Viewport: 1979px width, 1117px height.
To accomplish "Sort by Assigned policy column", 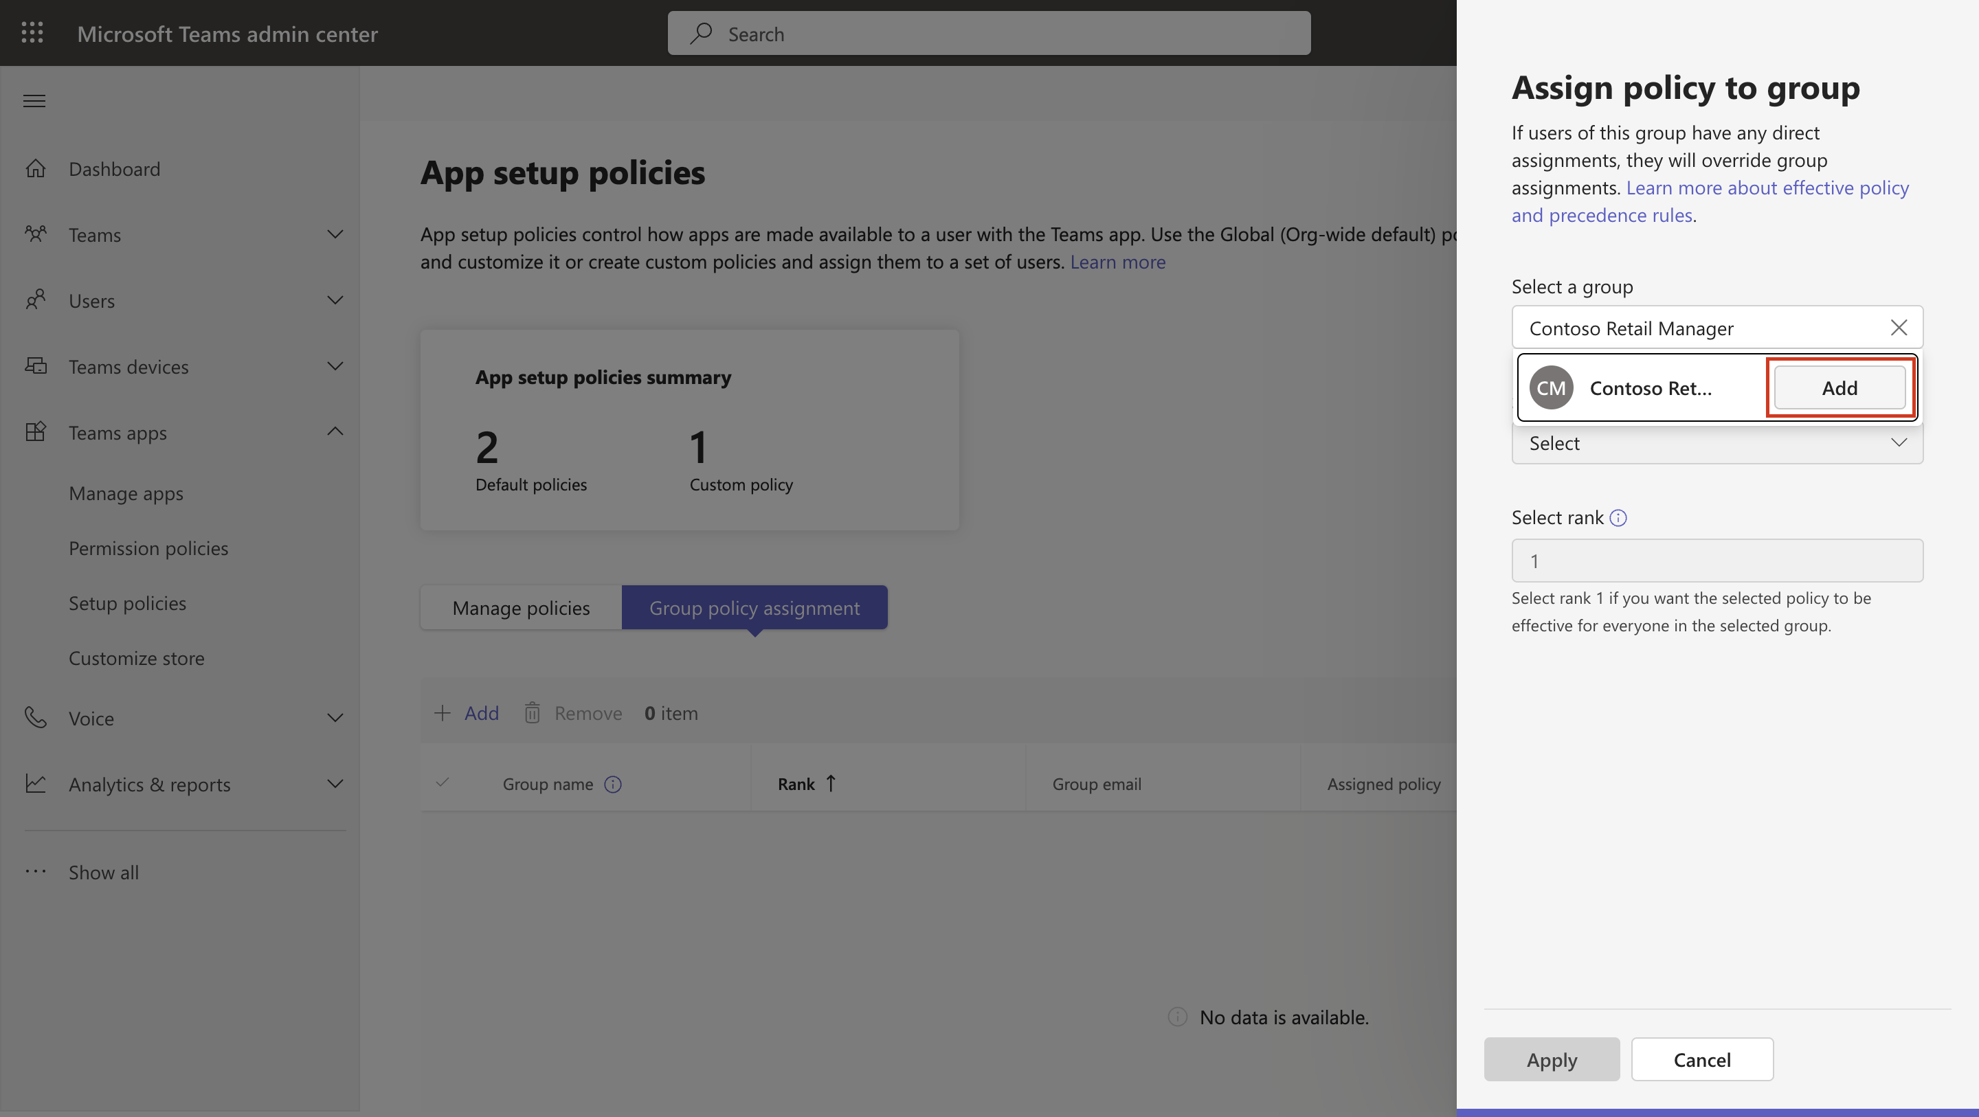I will click(1384, 784).
